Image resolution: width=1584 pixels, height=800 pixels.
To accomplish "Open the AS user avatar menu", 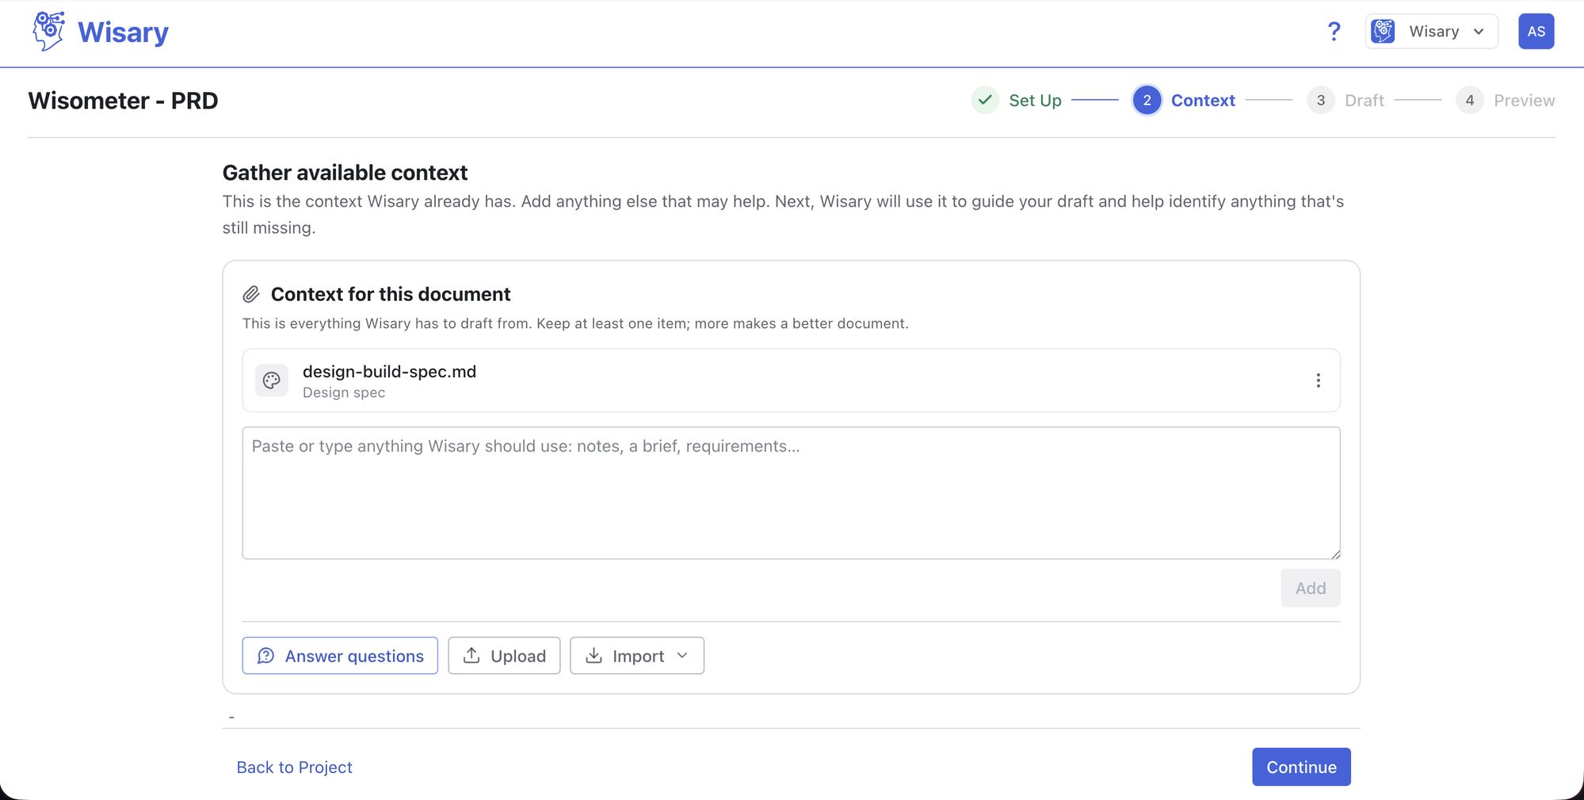I will [1536, 32].
